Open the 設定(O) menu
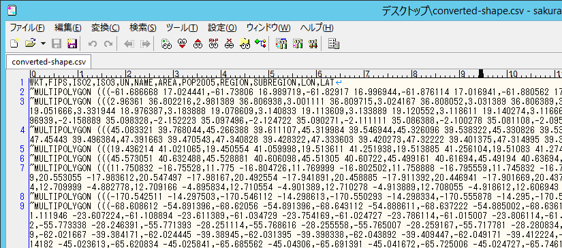This screenshot has width=562, height=248. click(222, 28)
